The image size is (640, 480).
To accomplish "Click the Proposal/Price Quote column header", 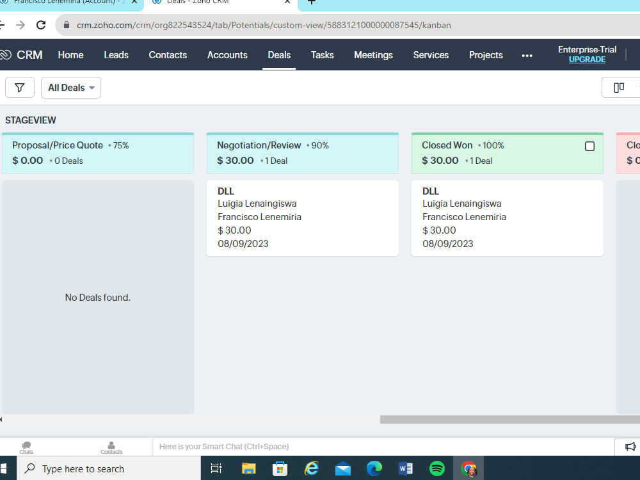I will pos(98,154).
